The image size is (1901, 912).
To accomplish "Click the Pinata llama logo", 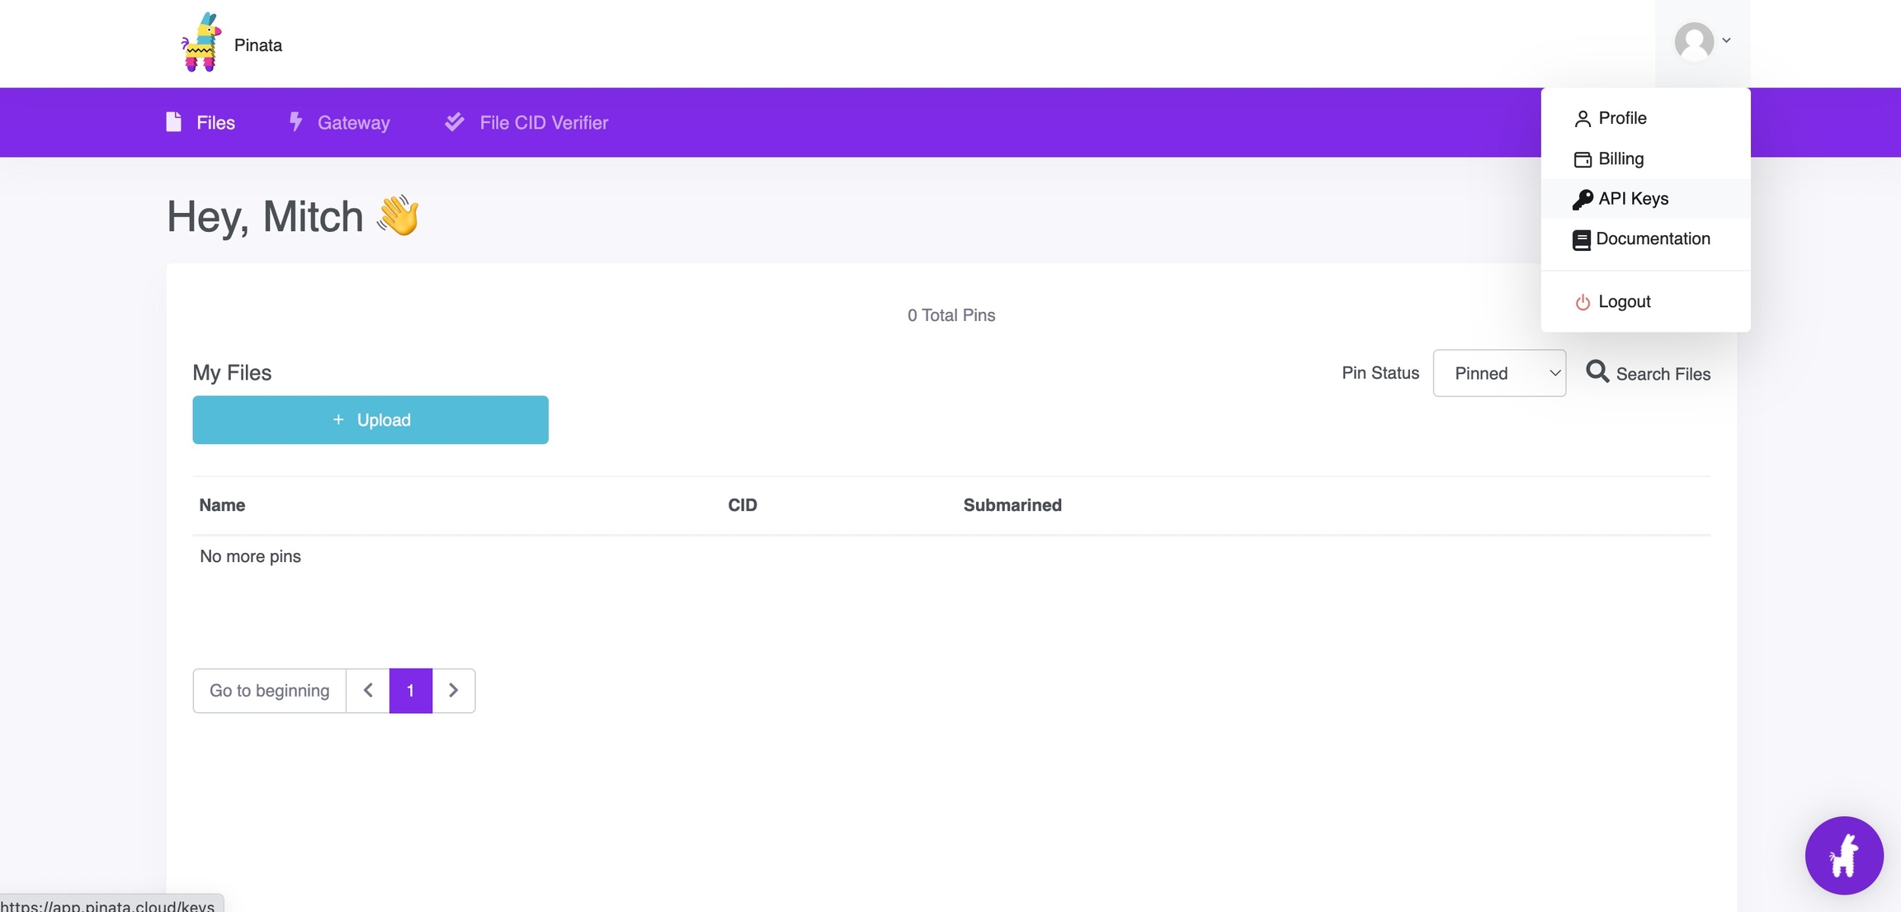I will pos(200,43).
